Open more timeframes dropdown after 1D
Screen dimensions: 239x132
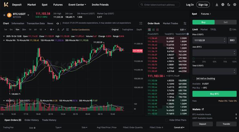point(45,30)
